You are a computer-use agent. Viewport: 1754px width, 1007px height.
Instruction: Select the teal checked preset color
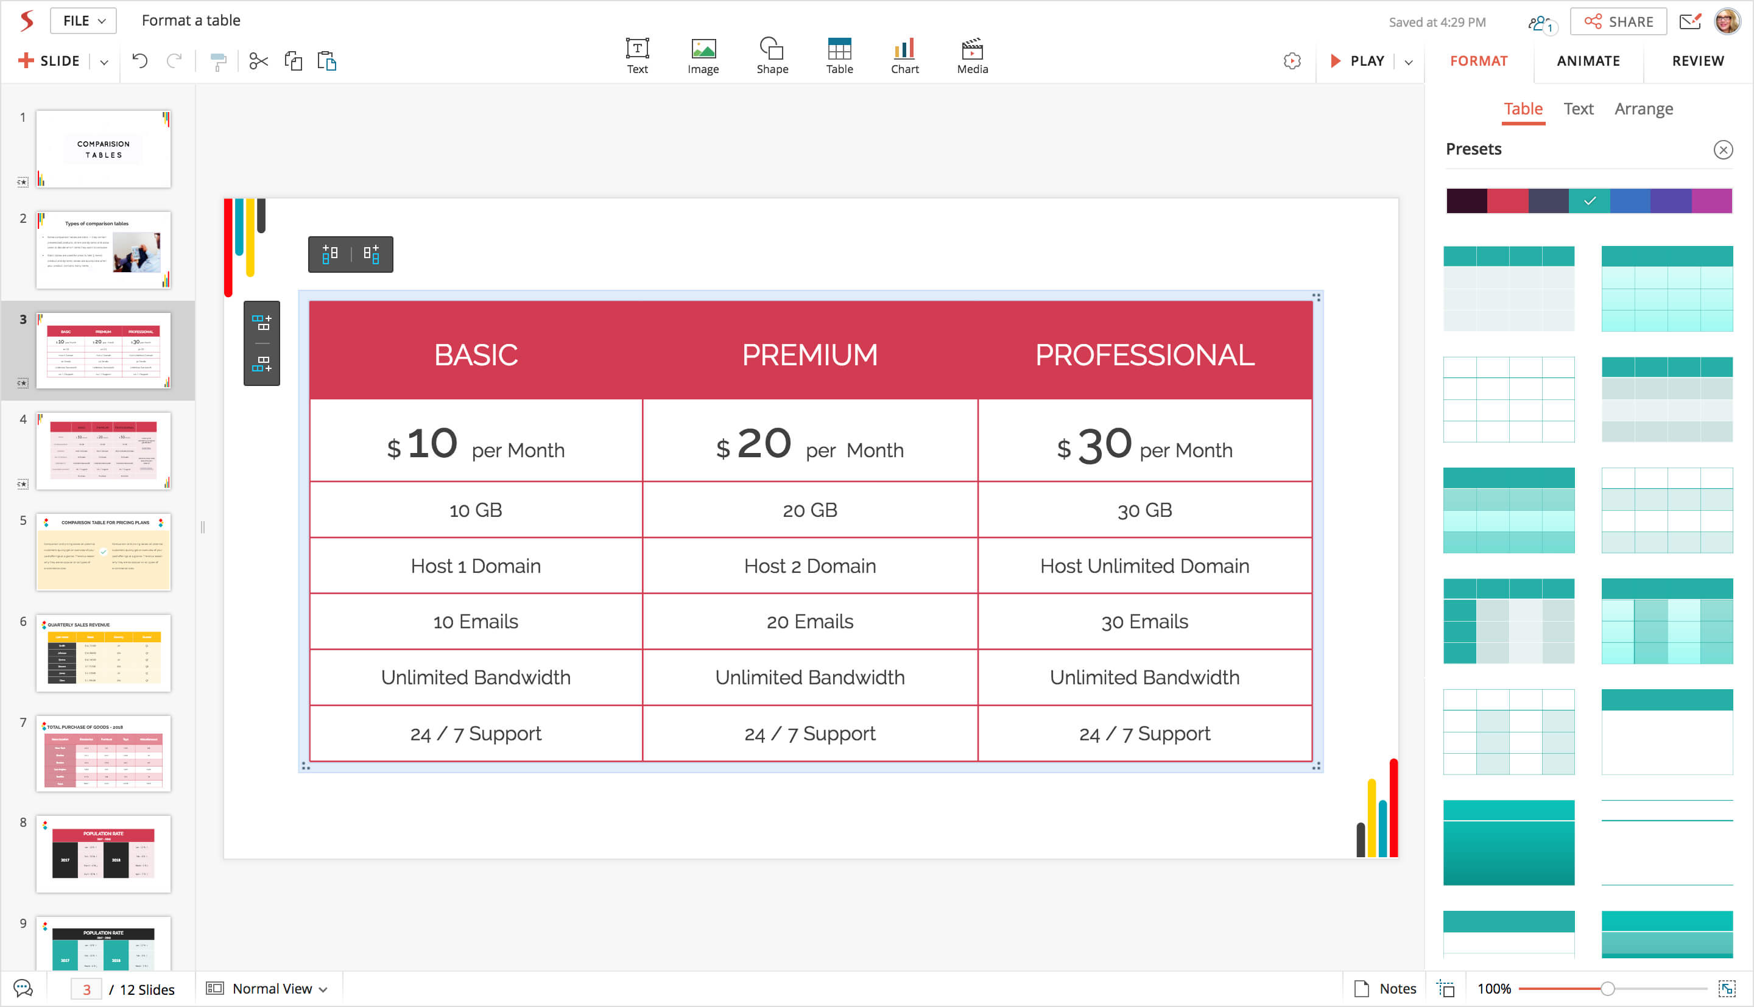point(1589,200)
